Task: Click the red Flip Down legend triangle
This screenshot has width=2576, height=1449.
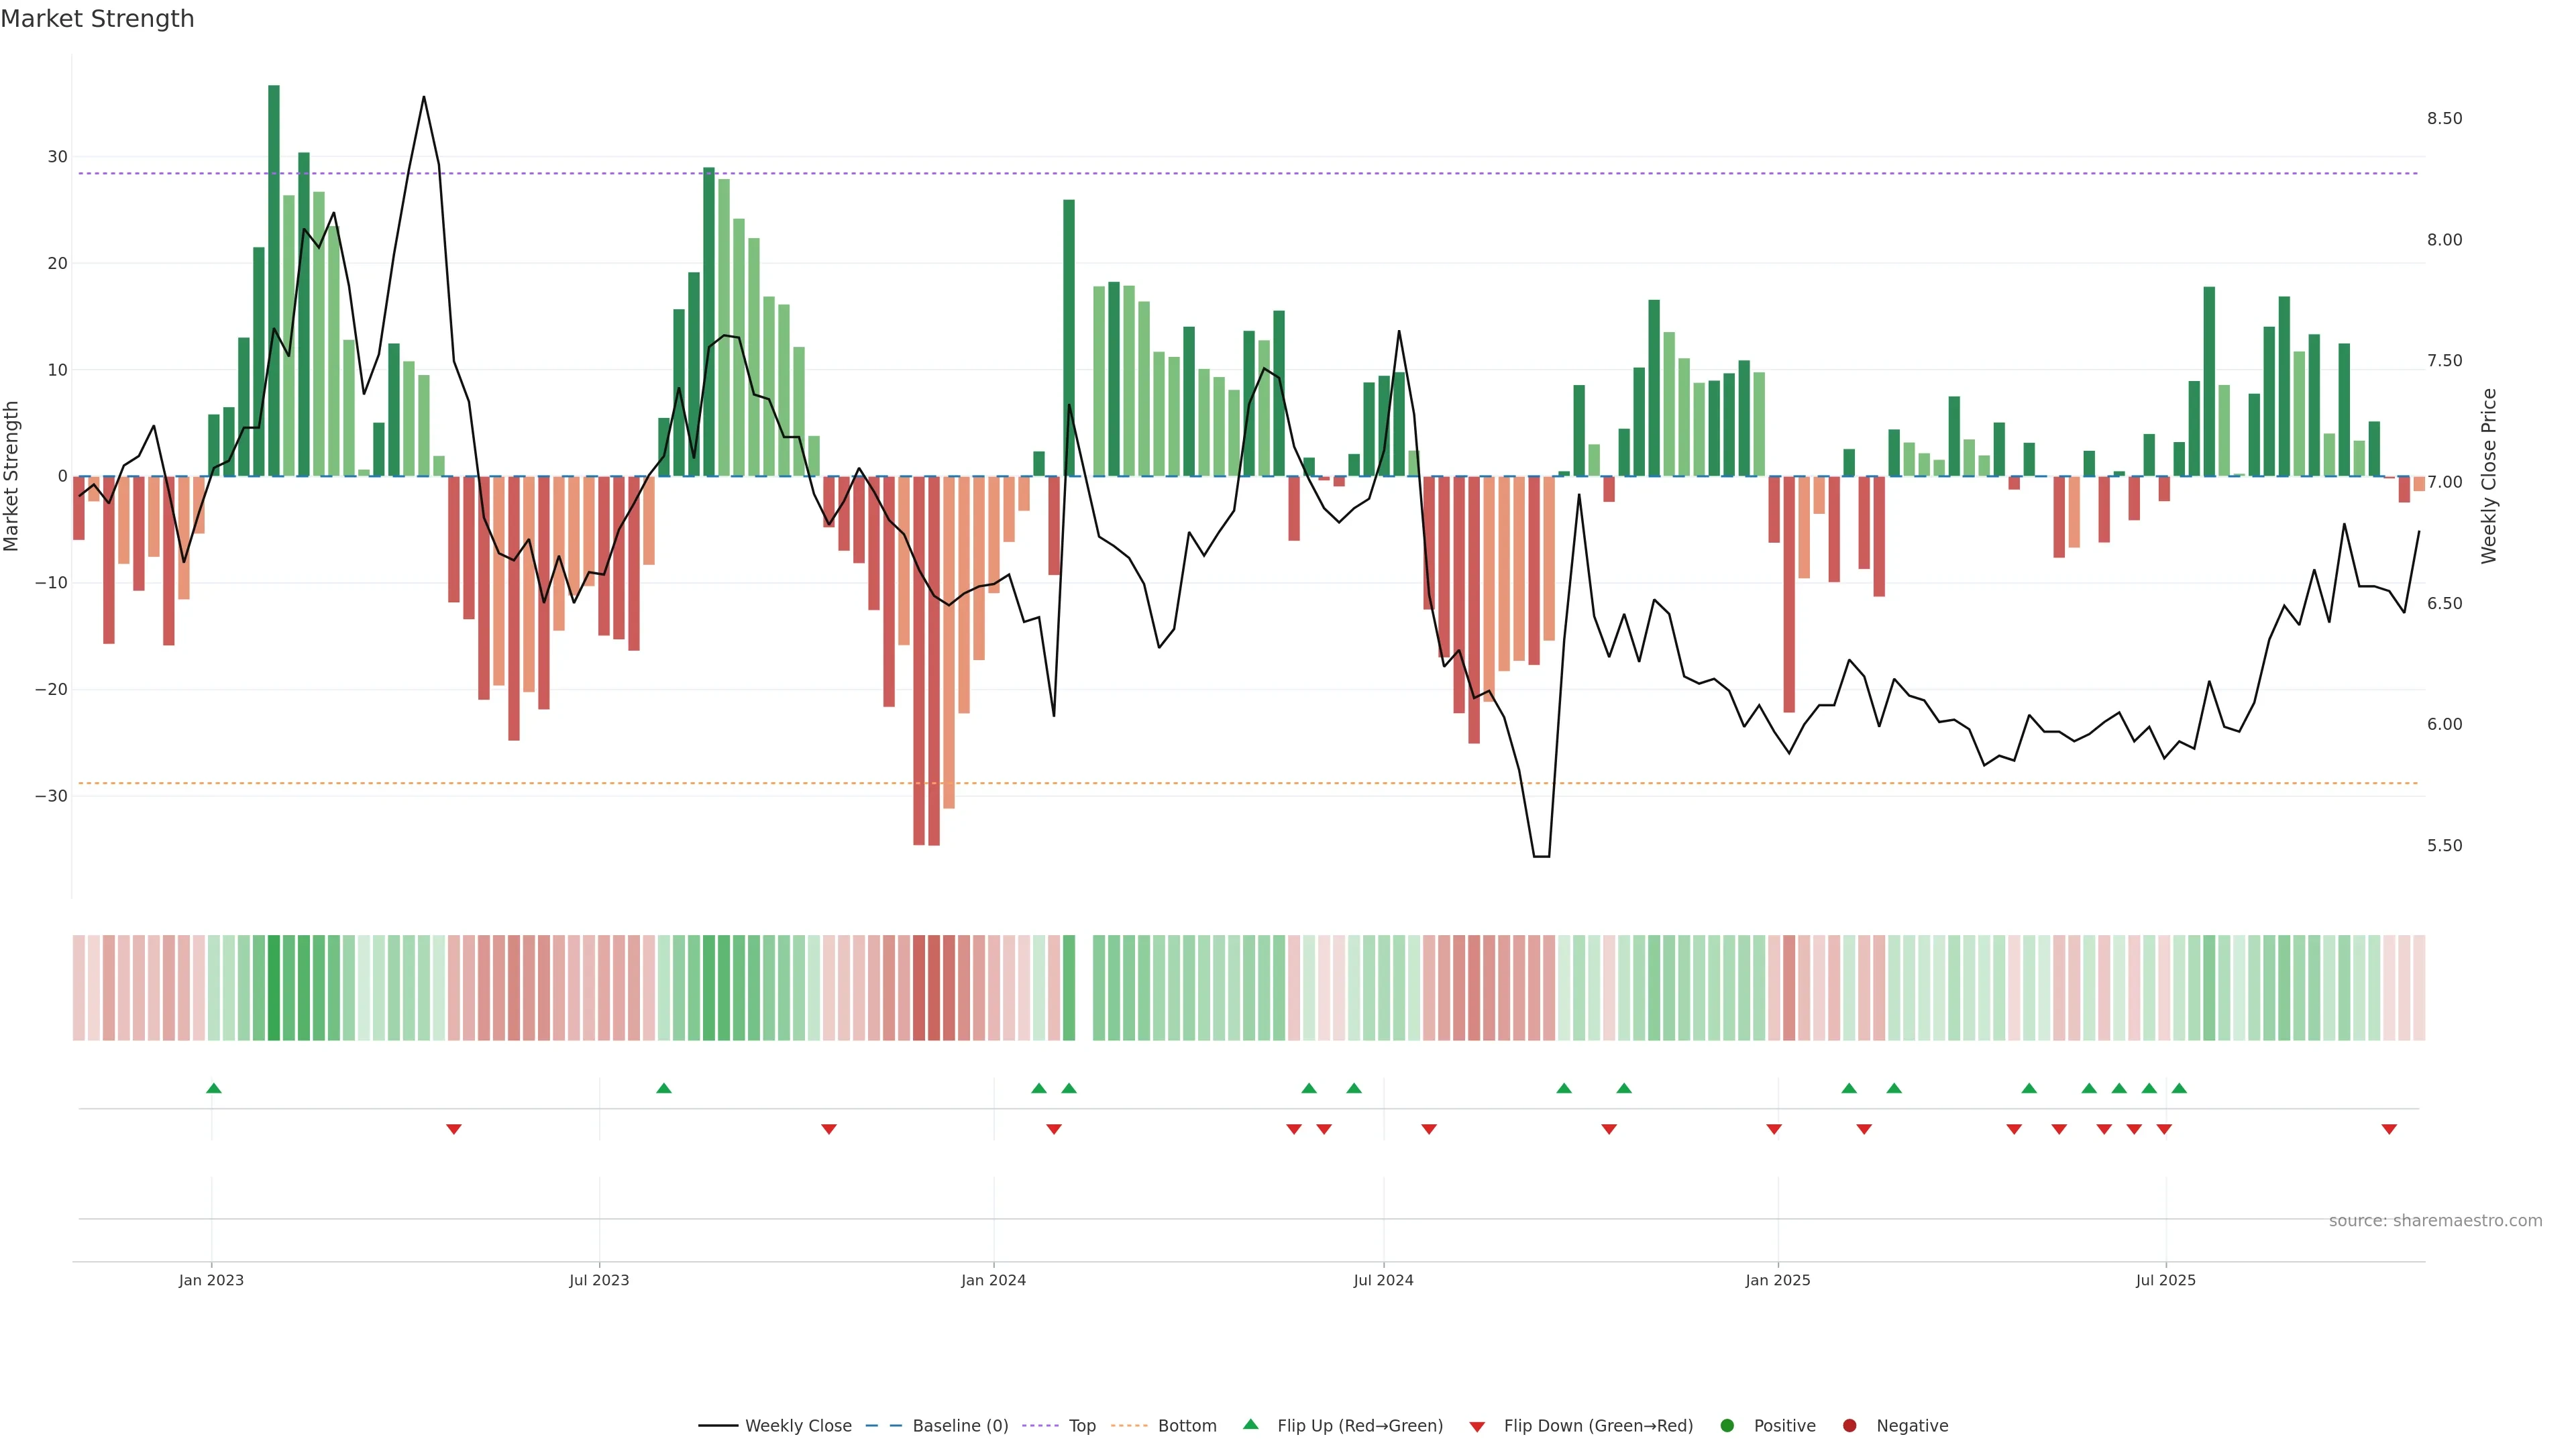Action: pos(1477,1427)
